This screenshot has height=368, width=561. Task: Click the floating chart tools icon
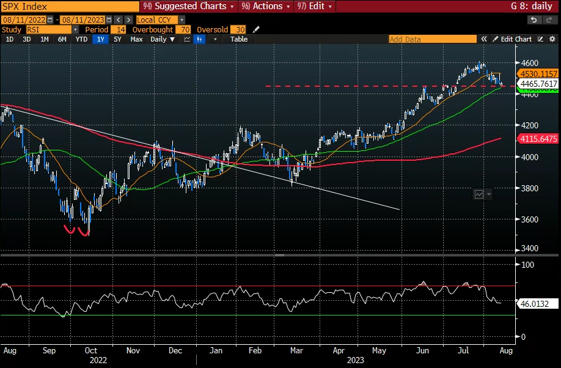click(x=479, y=194)
